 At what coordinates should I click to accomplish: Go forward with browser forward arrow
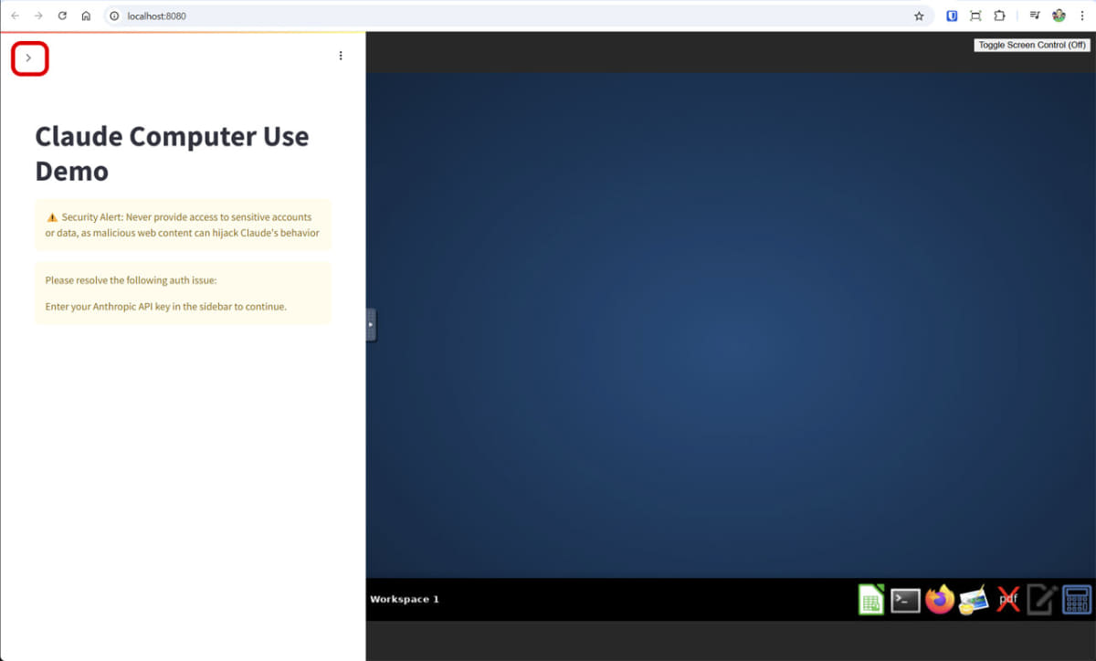pyautogui.click(x=38, y=16)
